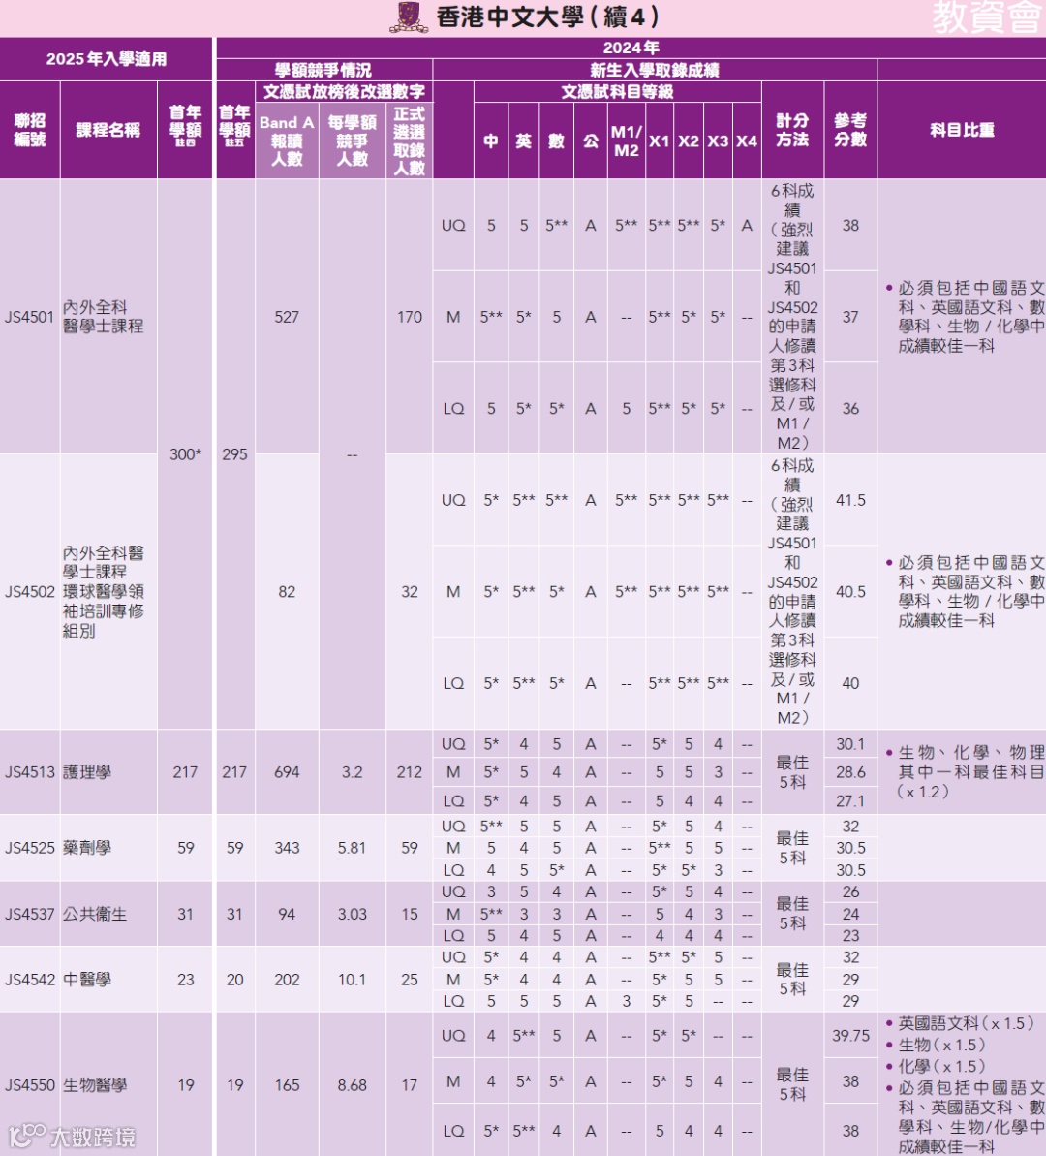This screenshot has height=1156, width=1046.
Task: Click the 每學額競爭人數 column header
Action: coord(352,141)
